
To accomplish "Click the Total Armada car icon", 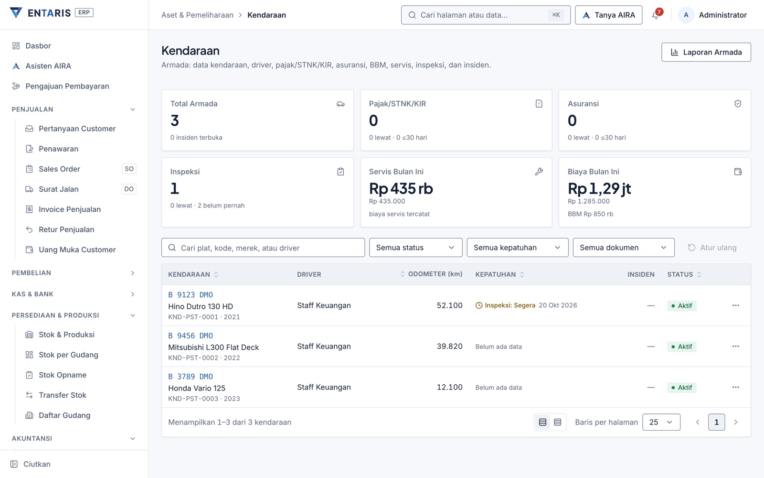I will (x=340, y=104).
